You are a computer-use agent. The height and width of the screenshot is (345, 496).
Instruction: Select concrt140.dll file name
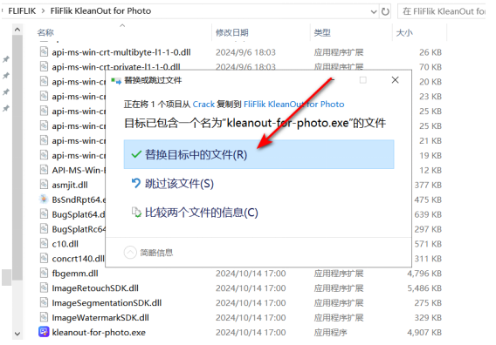78,259
